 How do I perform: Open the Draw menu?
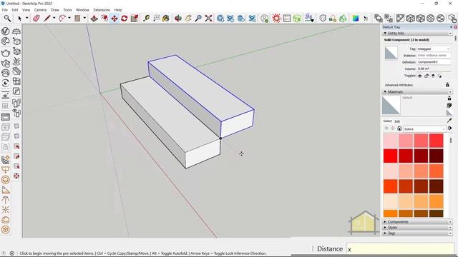[x=55, y=10]
